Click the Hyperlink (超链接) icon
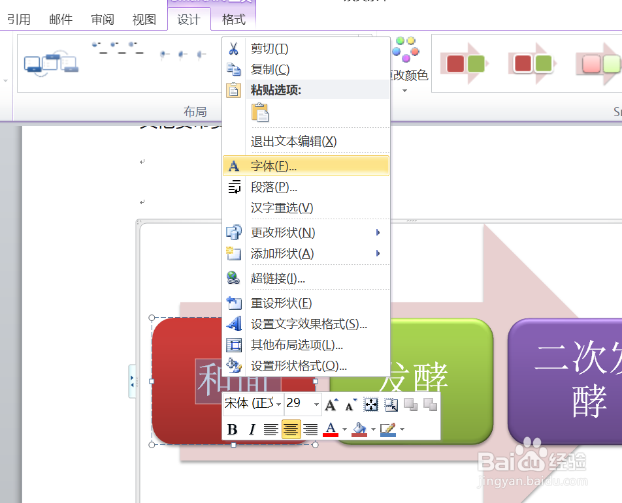This screenshot has width=622, height=503. coord(233,279)
